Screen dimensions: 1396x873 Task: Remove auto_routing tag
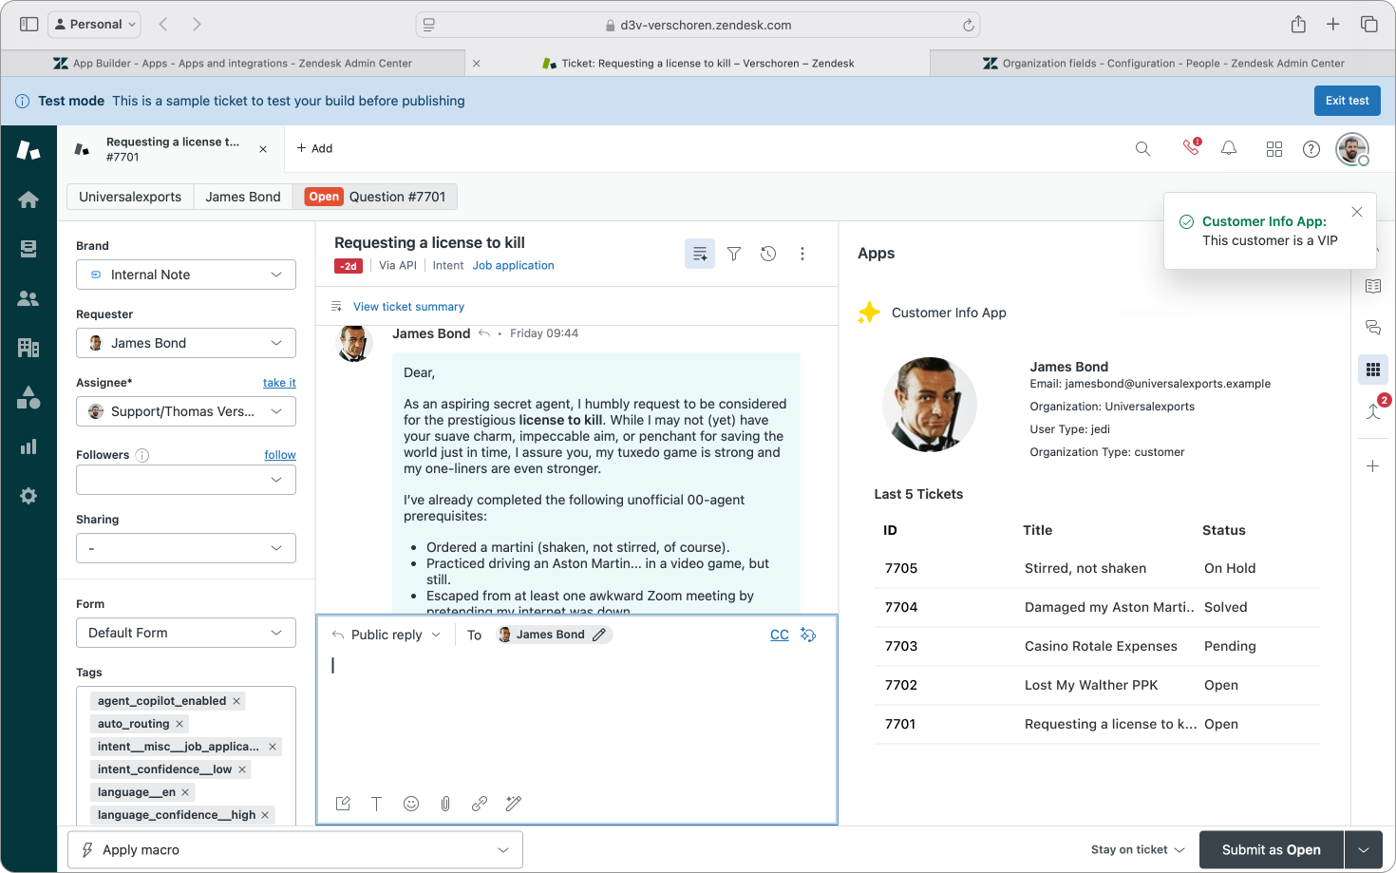[x=179, y=724]
